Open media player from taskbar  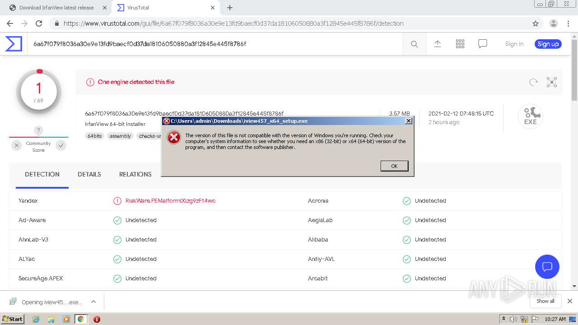[66, 319]
